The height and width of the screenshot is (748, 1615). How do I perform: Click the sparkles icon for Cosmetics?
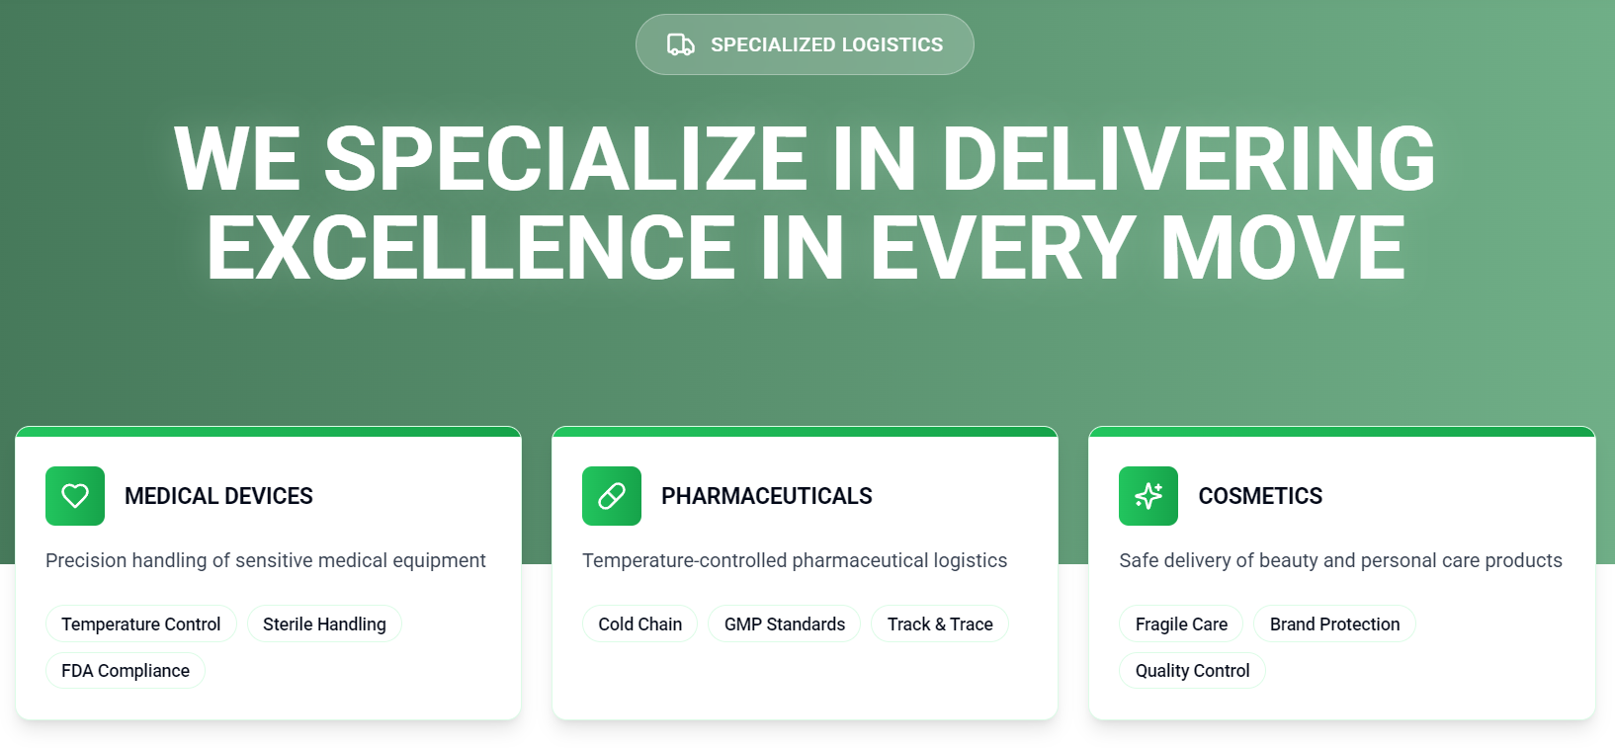click(x=1148, y=496)
